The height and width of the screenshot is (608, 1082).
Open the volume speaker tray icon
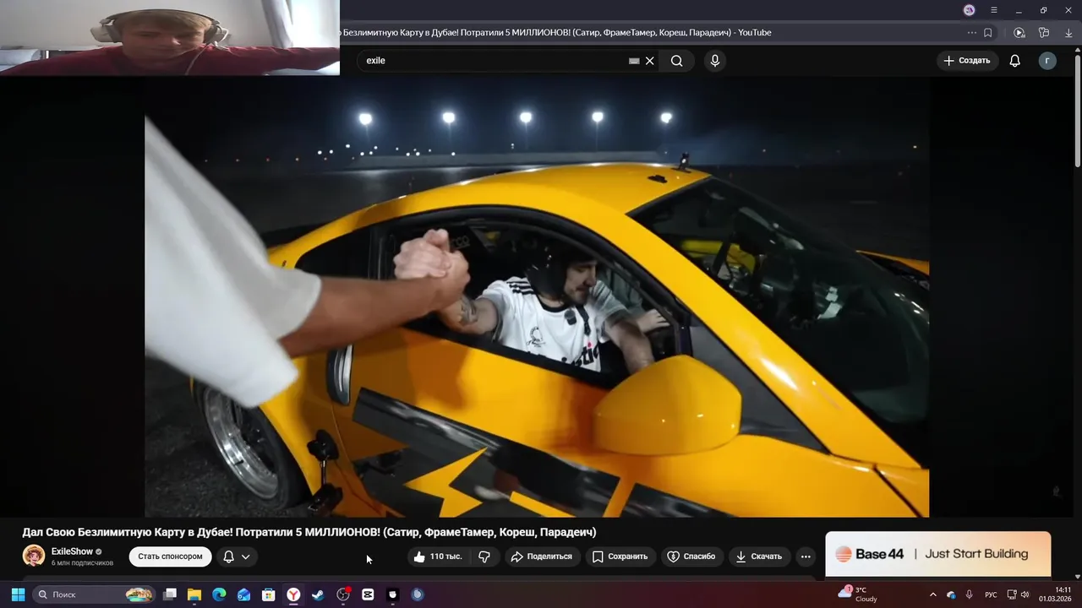click(x=1025, y=594)
